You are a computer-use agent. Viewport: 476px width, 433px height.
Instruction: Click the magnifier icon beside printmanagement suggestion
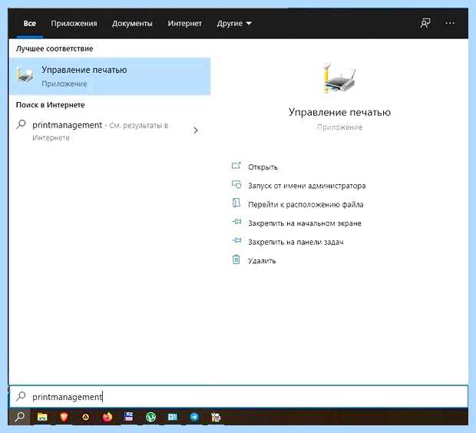(x=21, y=124)
